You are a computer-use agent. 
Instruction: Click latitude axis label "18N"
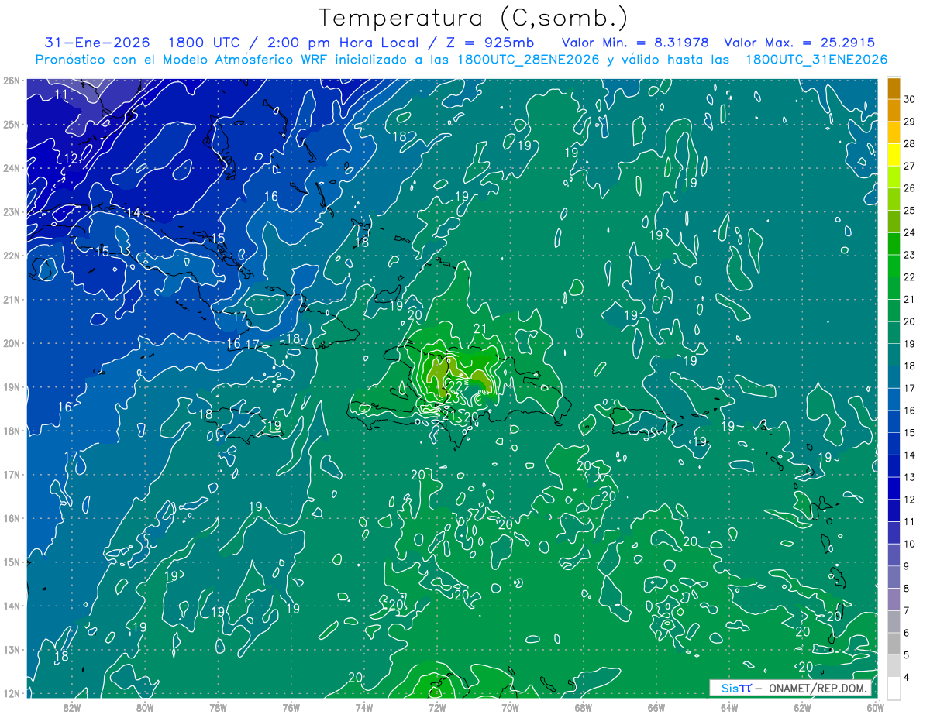click(x=12, y=431)
